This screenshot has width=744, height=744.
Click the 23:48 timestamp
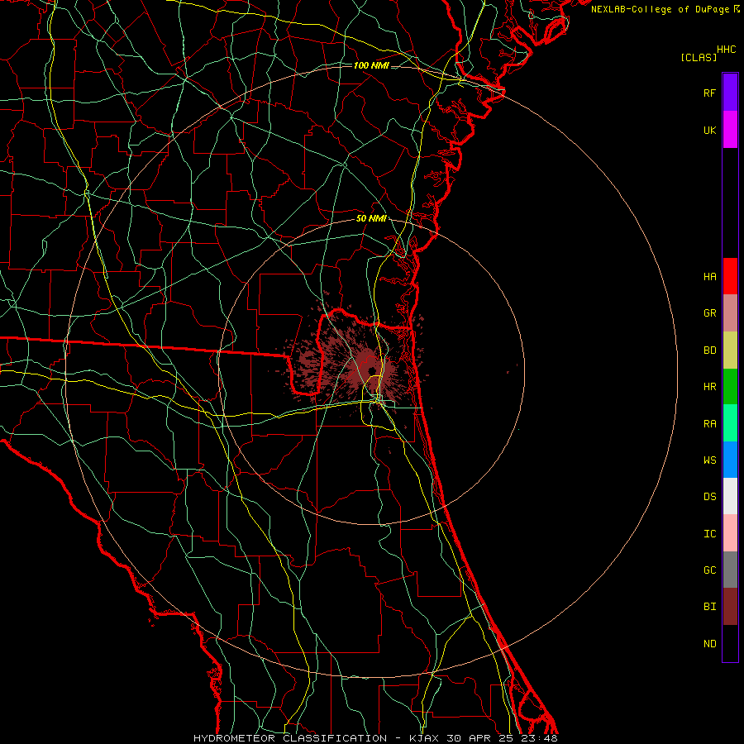[x=539, y=738]
